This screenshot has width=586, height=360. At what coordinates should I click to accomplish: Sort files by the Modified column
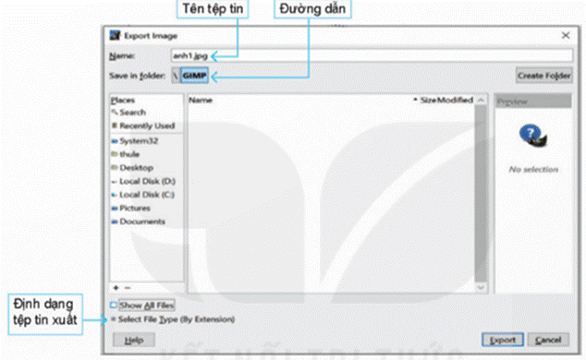[x=455, y=100]
